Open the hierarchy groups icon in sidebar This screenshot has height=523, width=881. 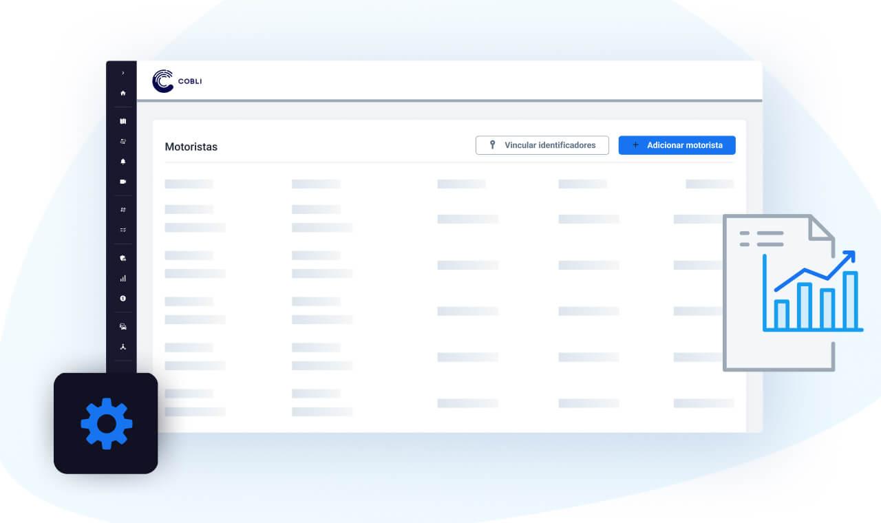pos(123,347)
